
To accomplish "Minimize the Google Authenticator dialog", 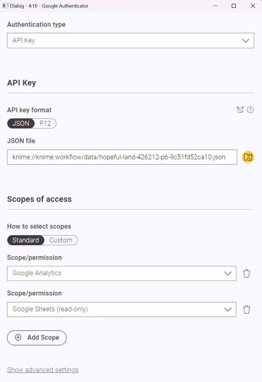I will tap(215, 6).
